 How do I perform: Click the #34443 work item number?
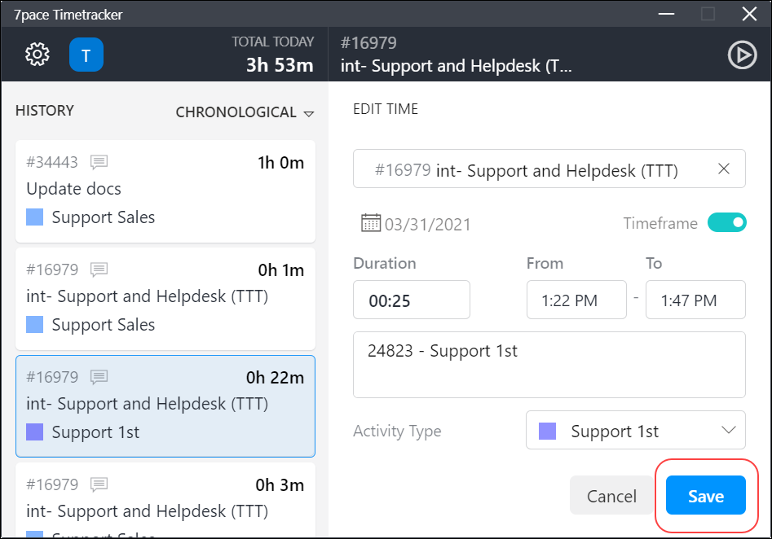pyautogui.click(x=52, y=162)
